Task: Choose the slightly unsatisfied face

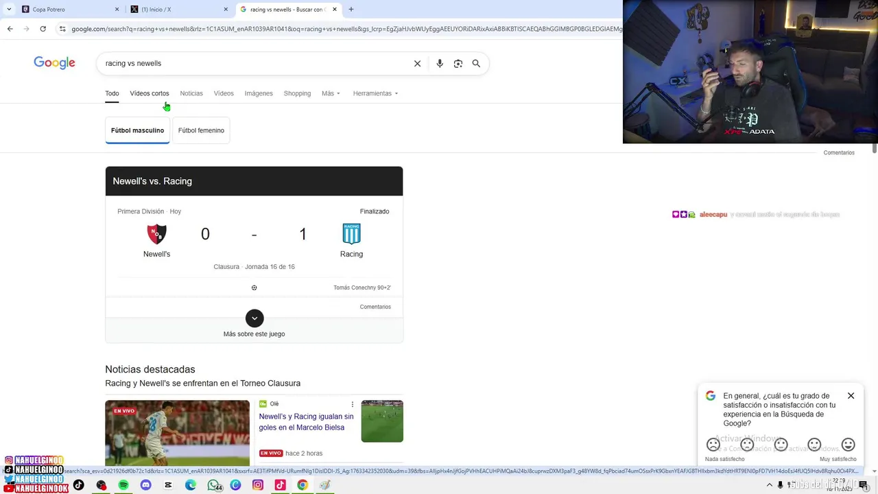Action: point(747,445)
